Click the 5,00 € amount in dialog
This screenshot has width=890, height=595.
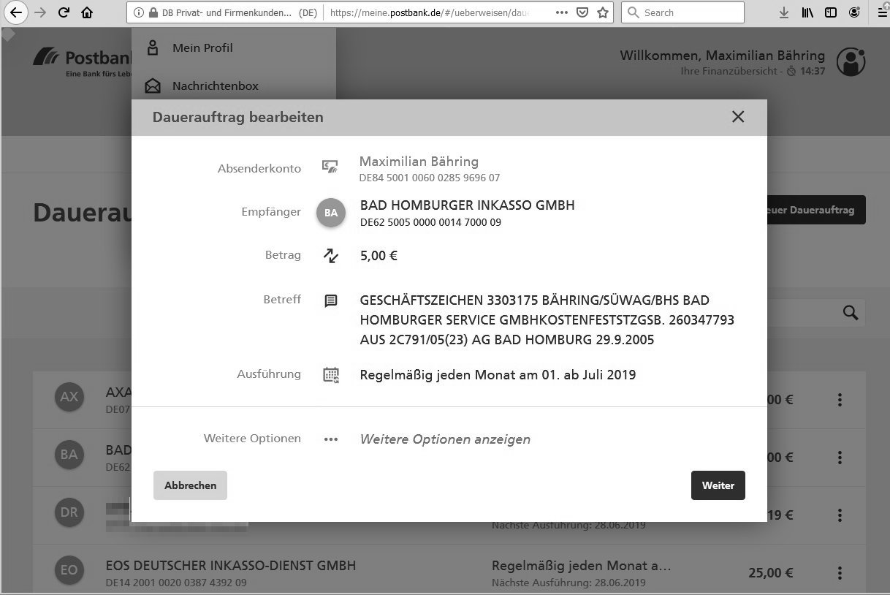pyautogui.click(x=379, y=256)
